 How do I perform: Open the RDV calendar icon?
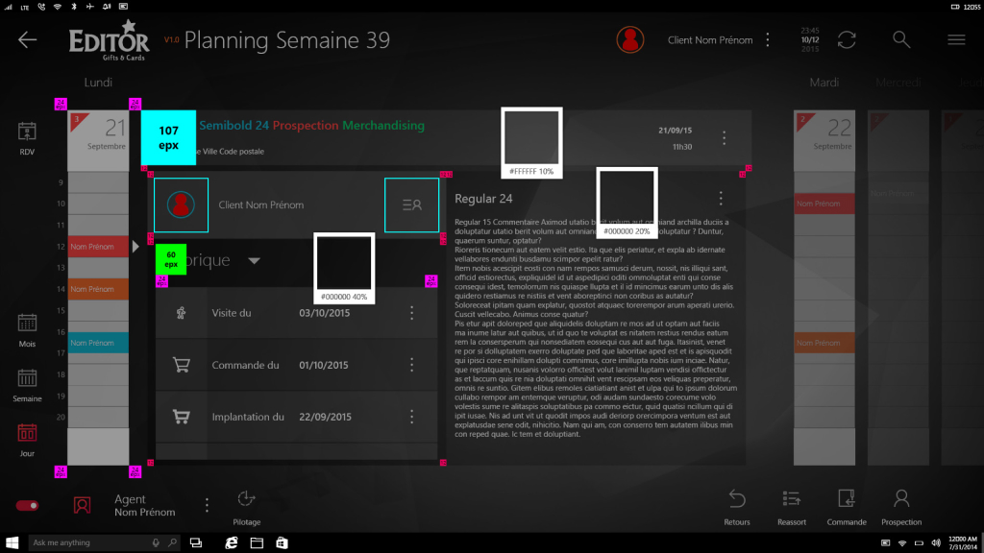(x=27, y=132)
